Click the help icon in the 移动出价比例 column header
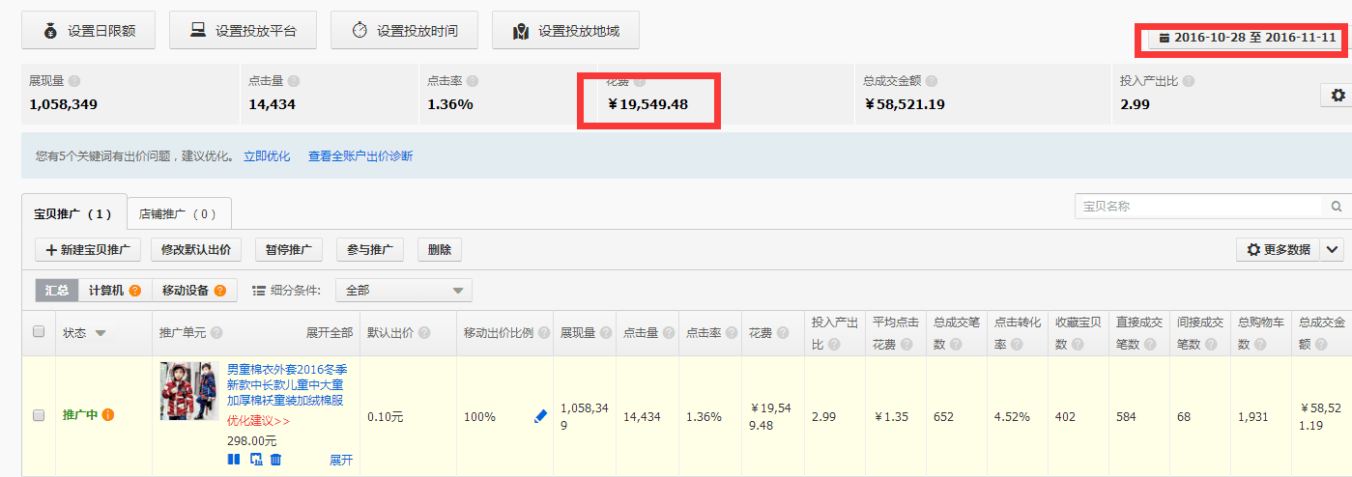This screenshot has height=477, width=1352. click(x=544, y=333)
